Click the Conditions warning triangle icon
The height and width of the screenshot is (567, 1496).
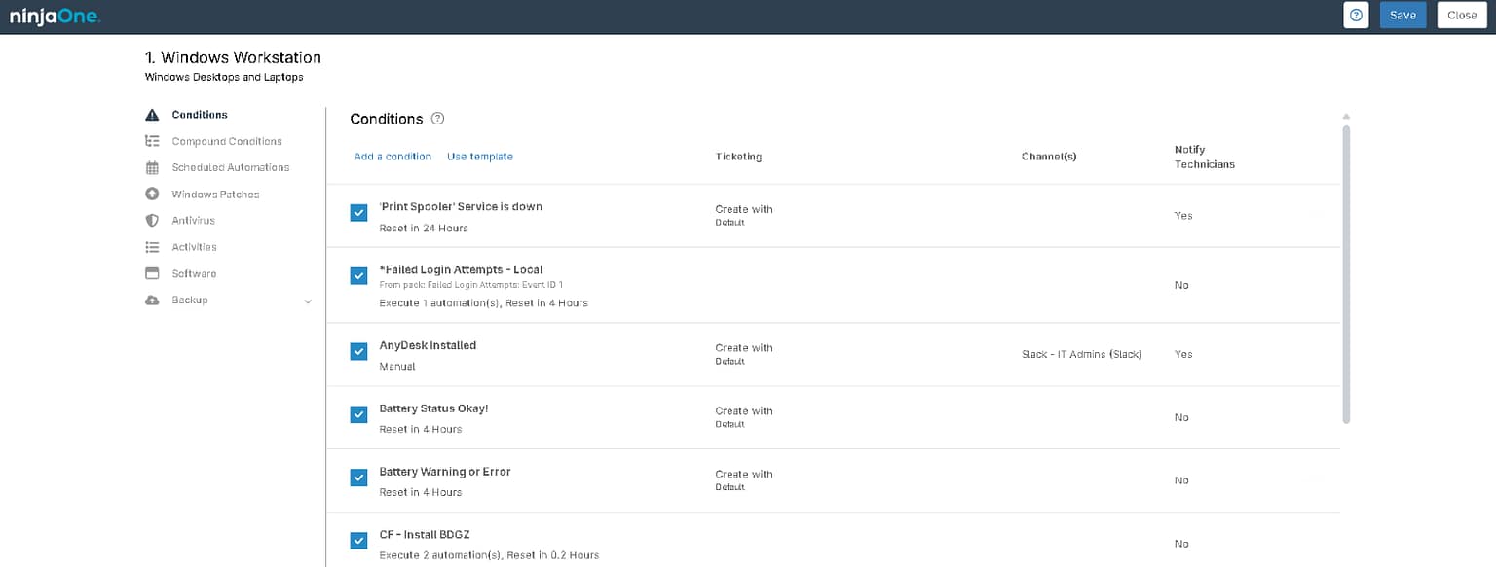[x=152, y=115]
